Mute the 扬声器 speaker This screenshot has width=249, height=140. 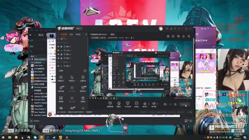tap(153, 105)
